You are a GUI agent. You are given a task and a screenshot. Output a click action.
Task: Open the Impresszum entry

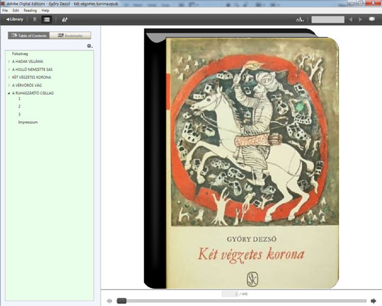click(x=28, y=122)
